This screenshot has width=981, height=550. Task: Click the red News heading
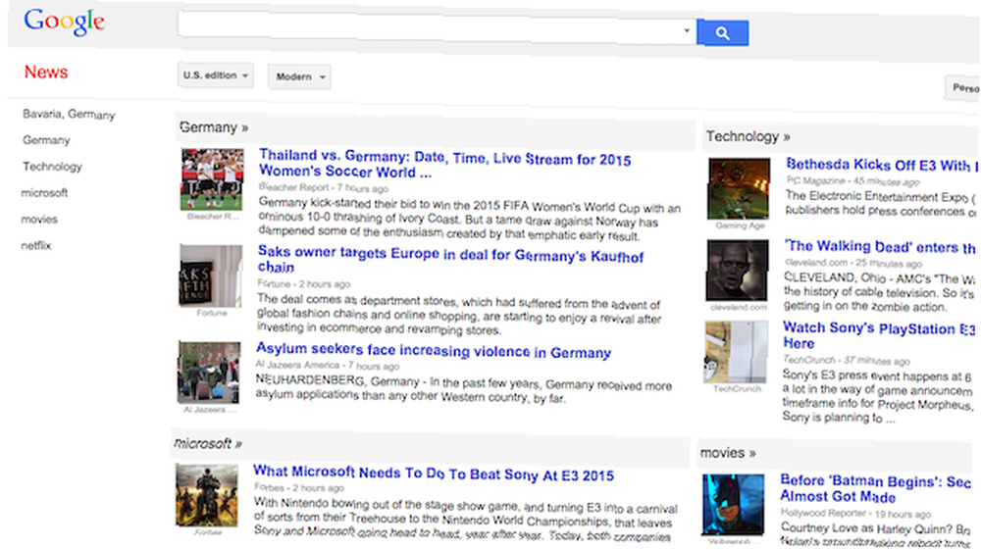(46, 72)
